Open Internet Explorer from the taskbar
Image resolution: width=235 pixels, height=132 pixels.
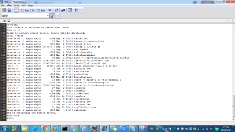click(35, 129)
